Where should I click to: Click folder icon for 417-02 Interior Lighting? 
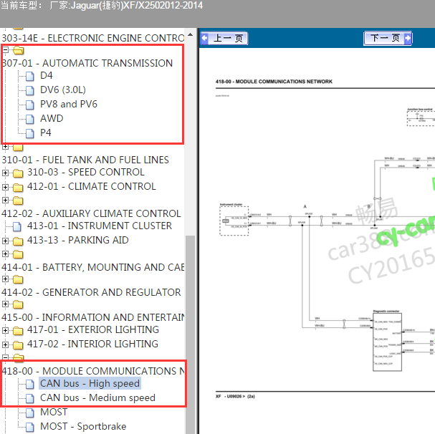(x=18, y=345)
